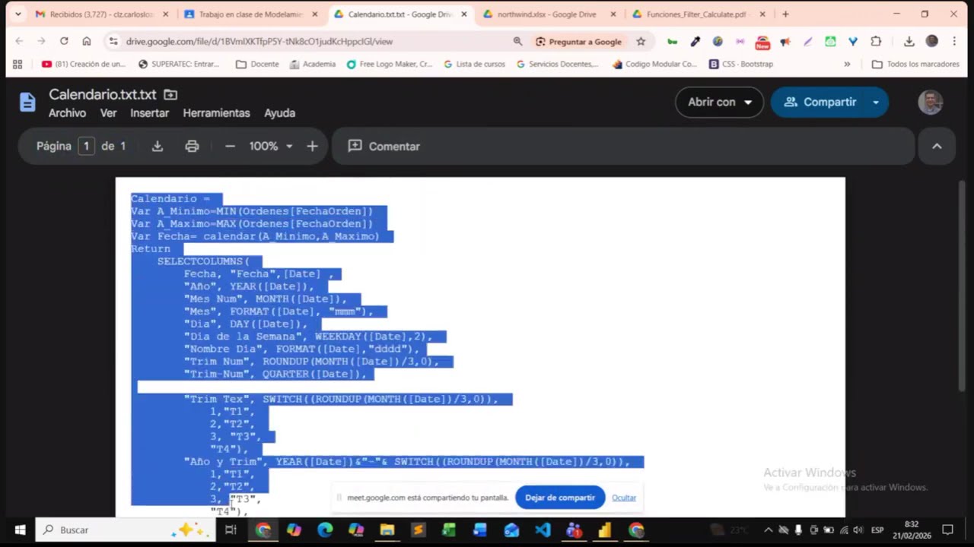This screenshot has height=547, width=974.
Task: Open Compartir options dropdown arrow
Action: [876, 102]
